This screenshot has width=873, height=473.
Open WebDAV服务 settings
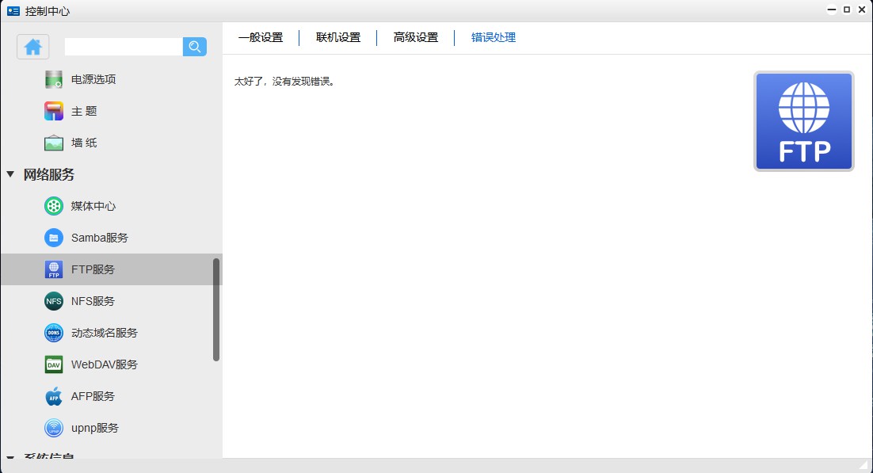[103, 364]
